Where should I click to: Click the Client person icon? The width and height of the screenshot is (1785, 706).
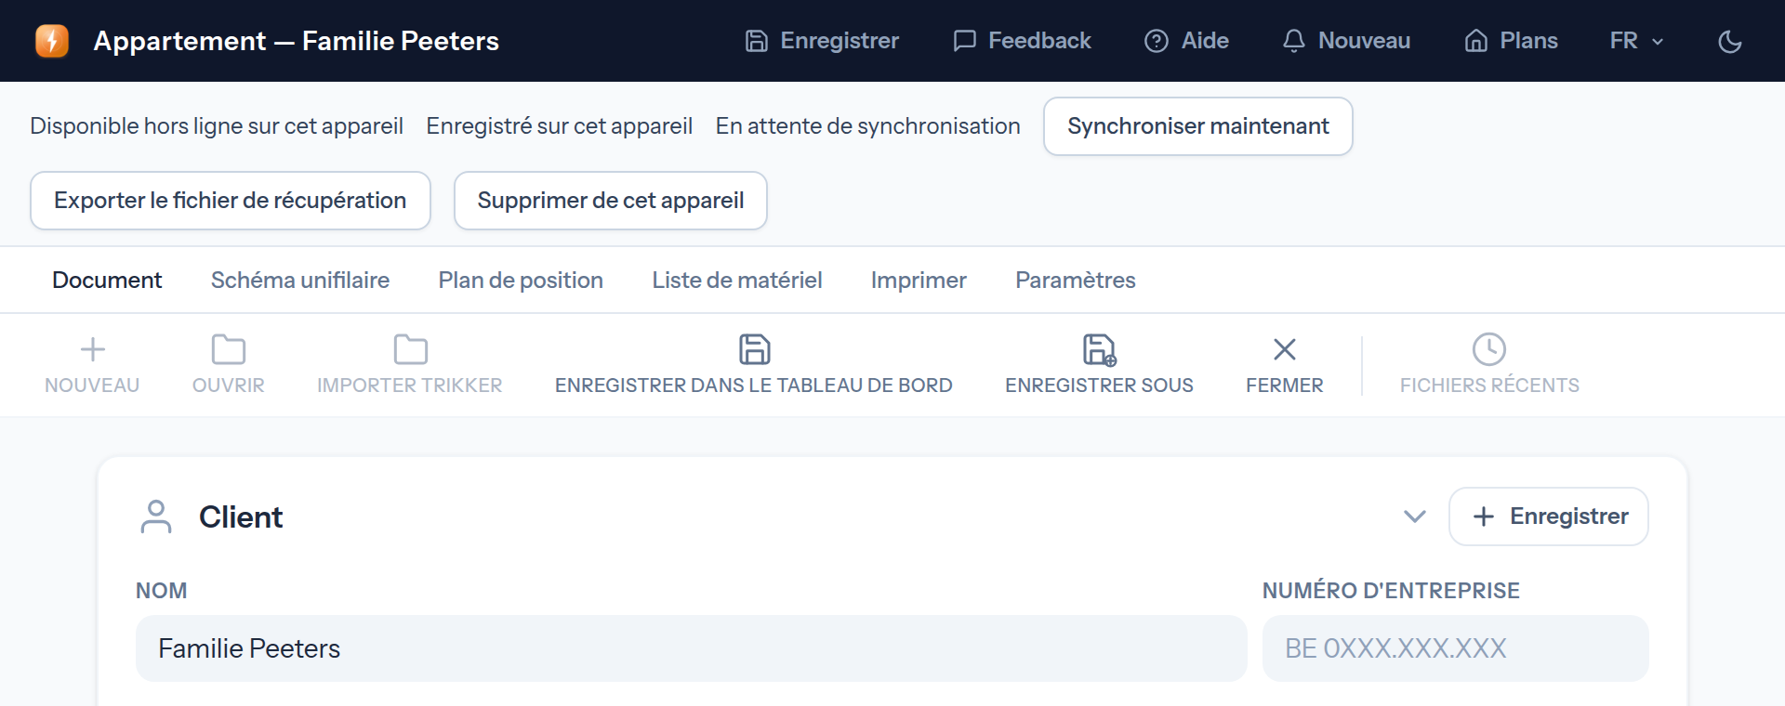156,516
